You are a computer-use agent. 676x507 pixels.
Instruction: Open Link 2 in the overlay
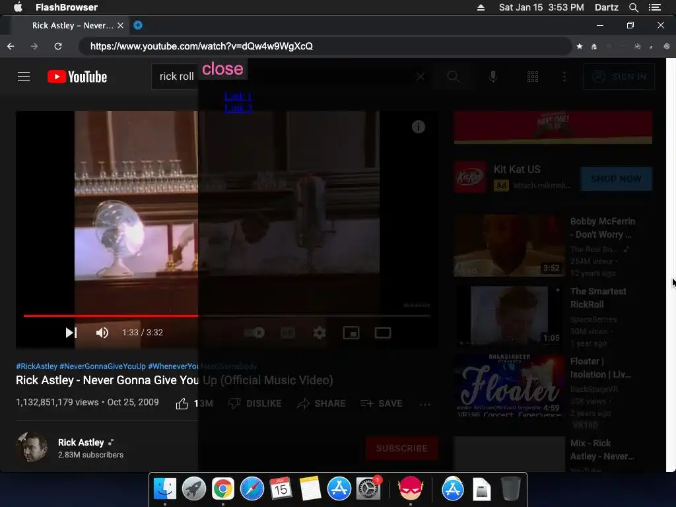(x=238, y=108)
